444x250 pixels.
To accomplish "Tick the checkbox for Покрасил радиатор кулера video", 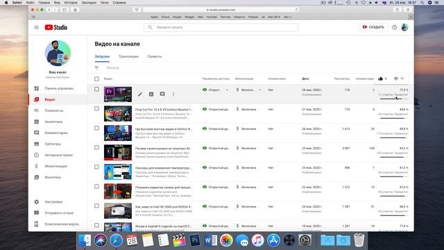I will 96,186.
